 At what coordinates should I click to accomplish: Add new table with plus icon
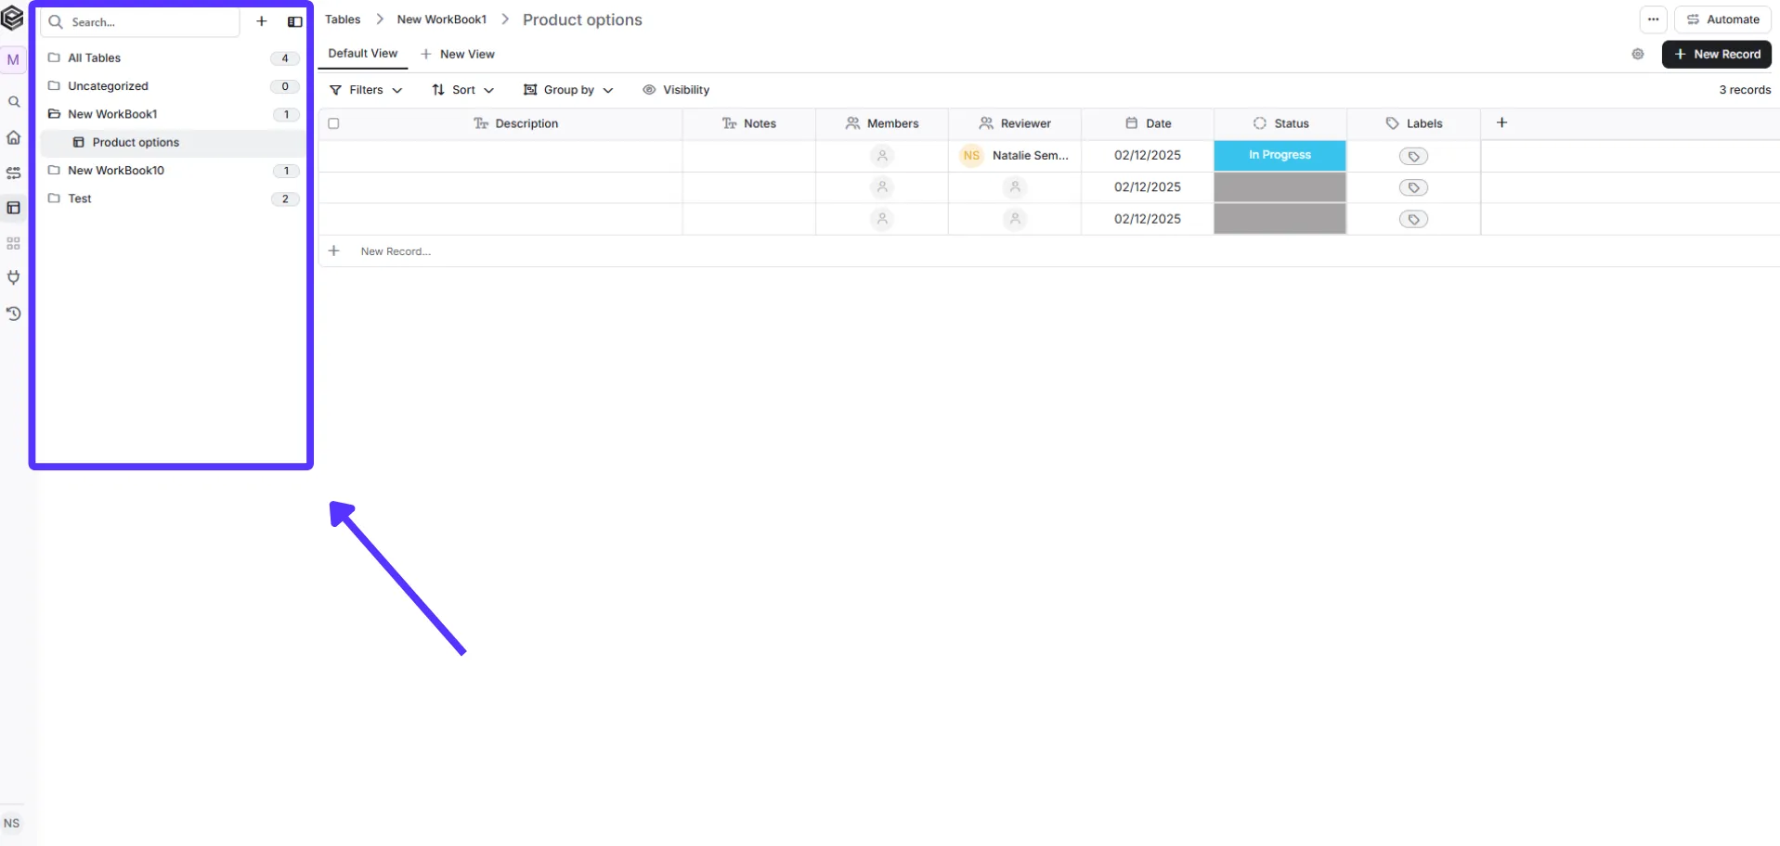pyautogui.click(x=262, y=21)
